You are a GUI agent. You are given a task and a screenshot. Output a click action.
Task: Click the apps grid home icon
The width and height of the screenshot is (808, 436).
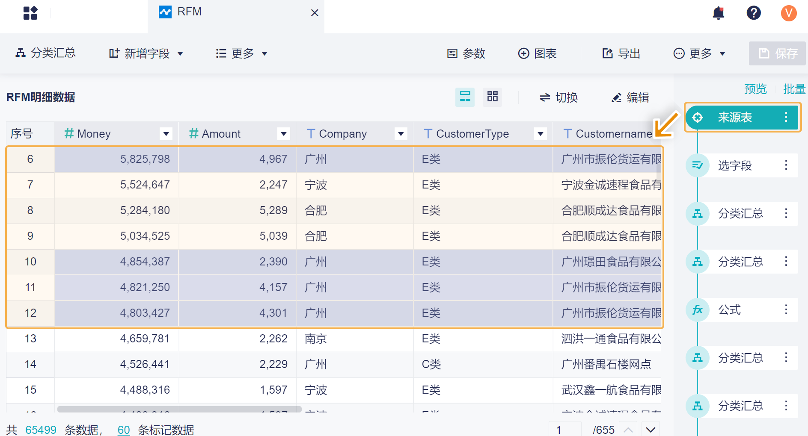[30, 13]
